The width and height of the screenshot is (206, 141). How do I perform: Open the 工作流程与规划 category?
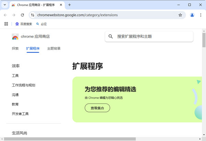tap(23, 85)
